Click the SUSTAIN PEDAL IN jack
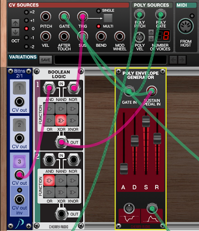 coord(152,91)
